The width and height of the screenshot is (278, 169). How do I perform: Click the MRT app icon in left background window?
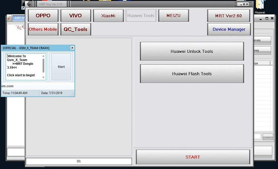(10, 18)
